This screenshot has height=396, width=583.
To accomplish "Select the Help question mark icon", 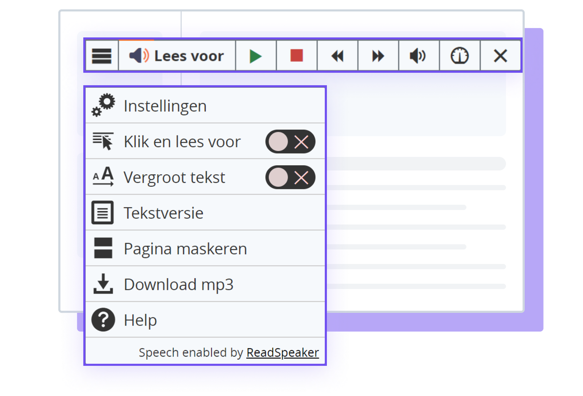I will coord(102,320).
